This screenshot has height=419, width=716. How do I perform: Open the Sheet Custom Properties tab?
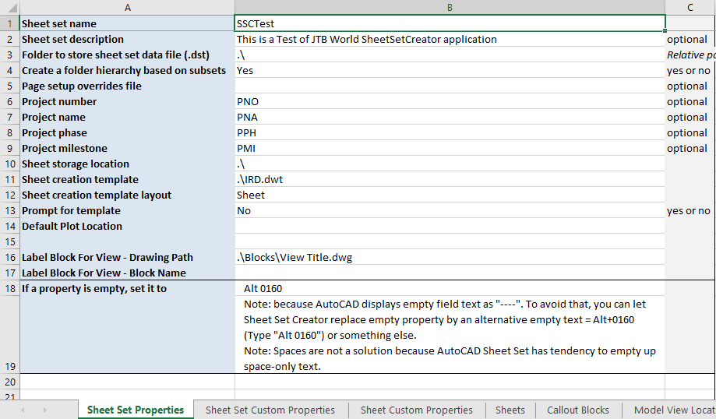(x=416, y=410)
